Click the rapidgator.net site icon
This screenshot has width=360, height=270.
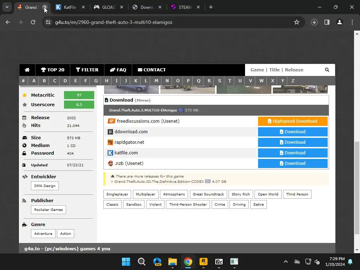coord(110,142)
